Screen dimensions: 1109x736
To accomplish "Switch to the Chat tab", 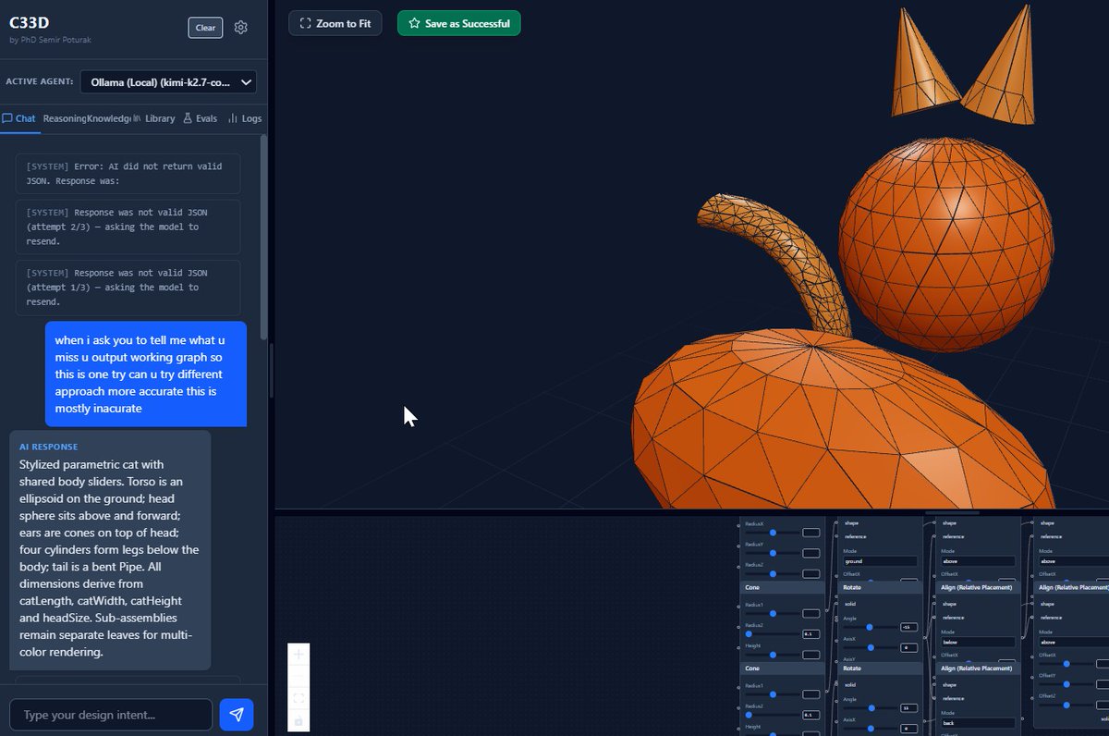I will click(18, 118).
